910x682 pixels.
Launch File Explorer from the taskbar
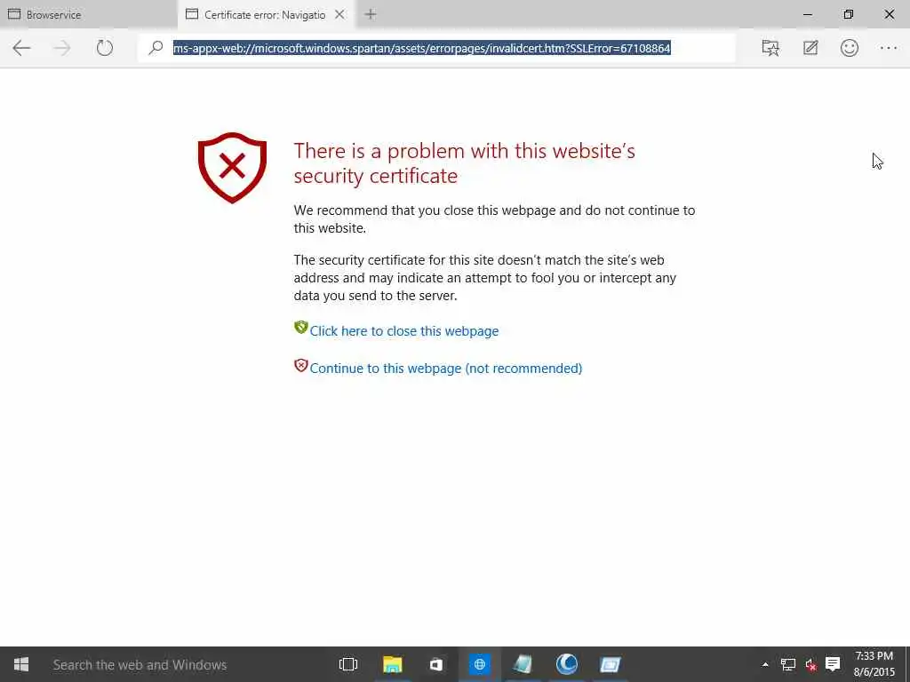[x=392, y=664]
